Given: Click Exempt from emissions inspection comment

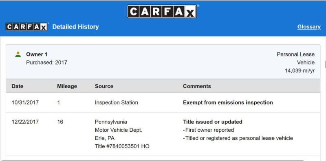Looking at the screenshot, I should pos(228,102).
